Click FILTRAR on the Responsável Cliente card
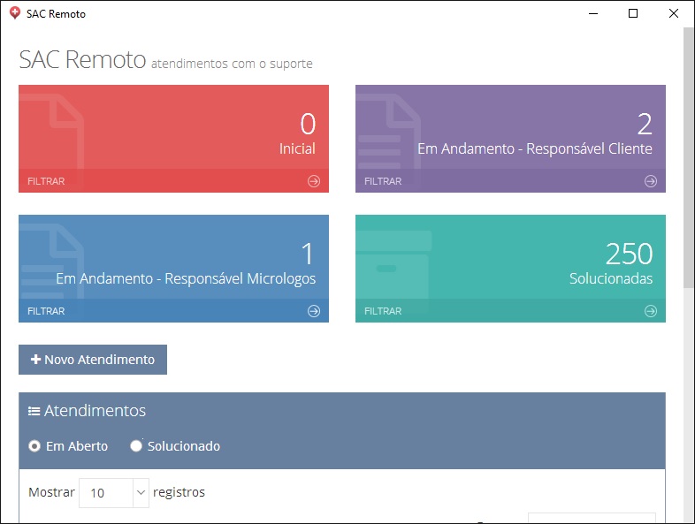 point(383,181)
